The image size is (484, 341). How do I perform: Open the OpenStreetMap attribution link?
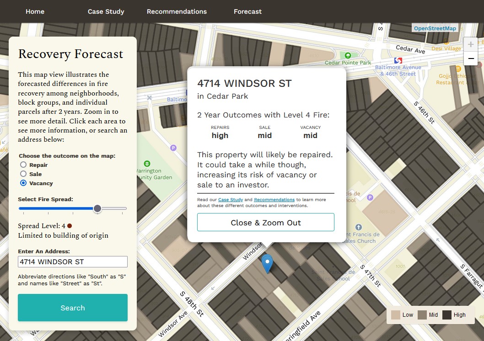click(435, 28)
